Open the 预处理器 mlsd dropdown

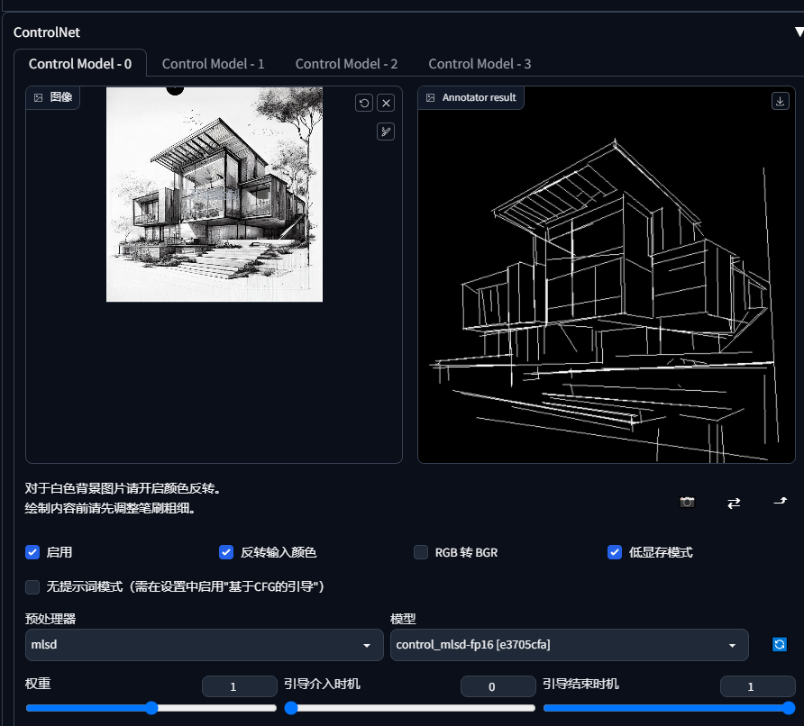pos(204,645)
